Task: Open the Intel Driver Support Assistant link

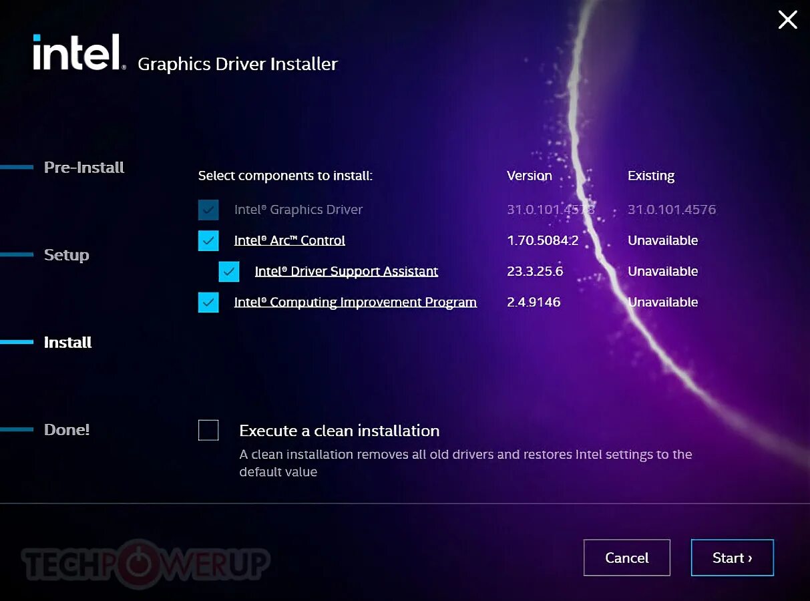Action: pyautogui.click(x=347, y=271)
